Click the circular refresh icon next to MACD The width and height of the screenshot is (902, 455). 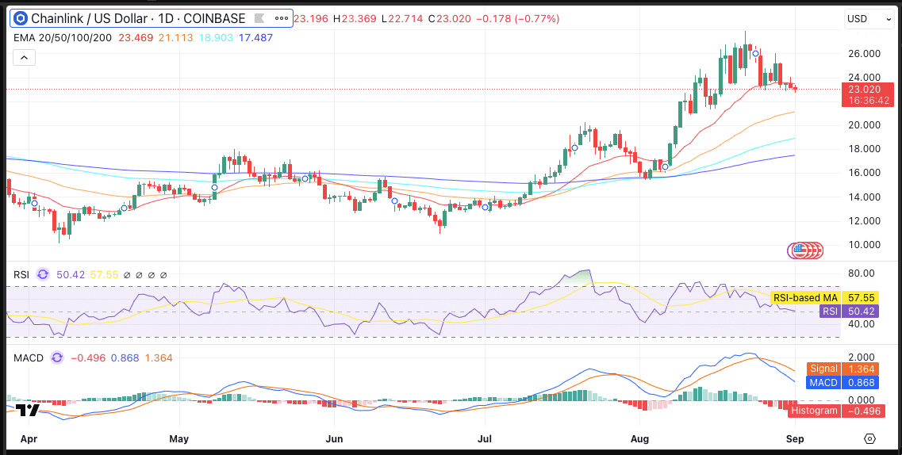click(57, 358)
